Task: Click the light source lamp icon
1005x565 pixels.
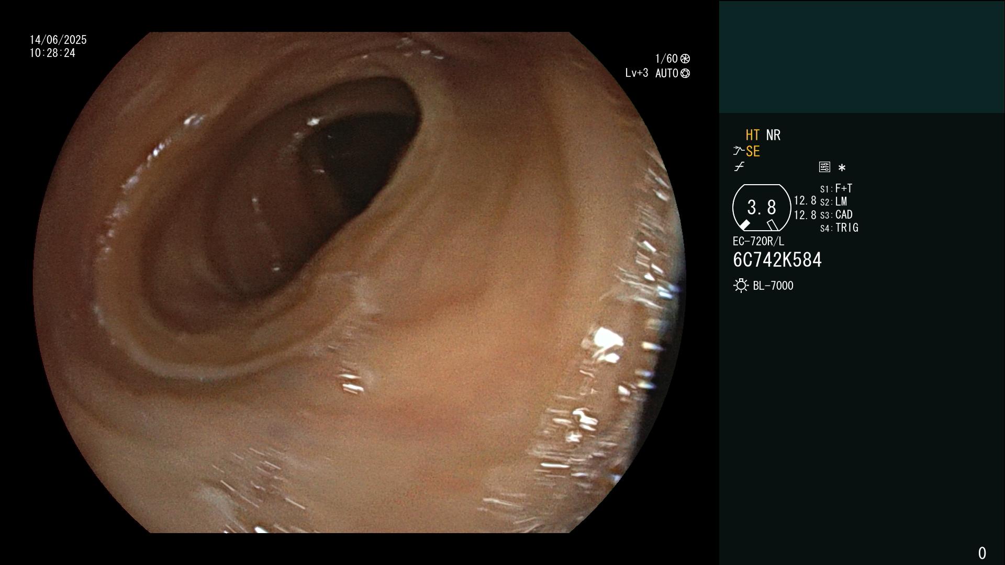Action: [x=741, y=286]
